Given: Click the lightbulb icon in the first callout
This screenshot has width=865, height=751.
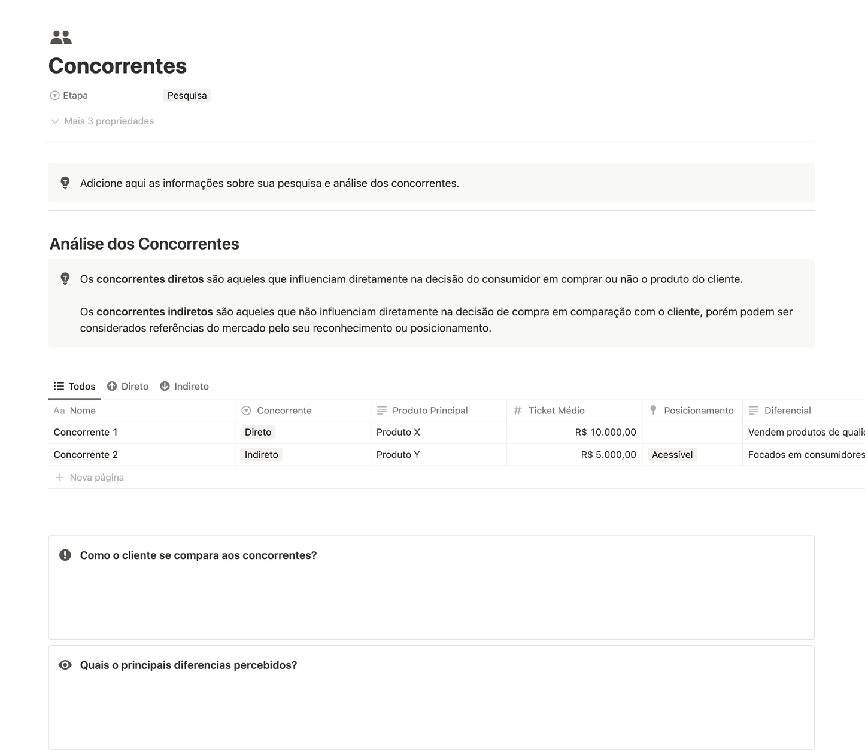Looking at the screenshot, I should tap(65, 183).
